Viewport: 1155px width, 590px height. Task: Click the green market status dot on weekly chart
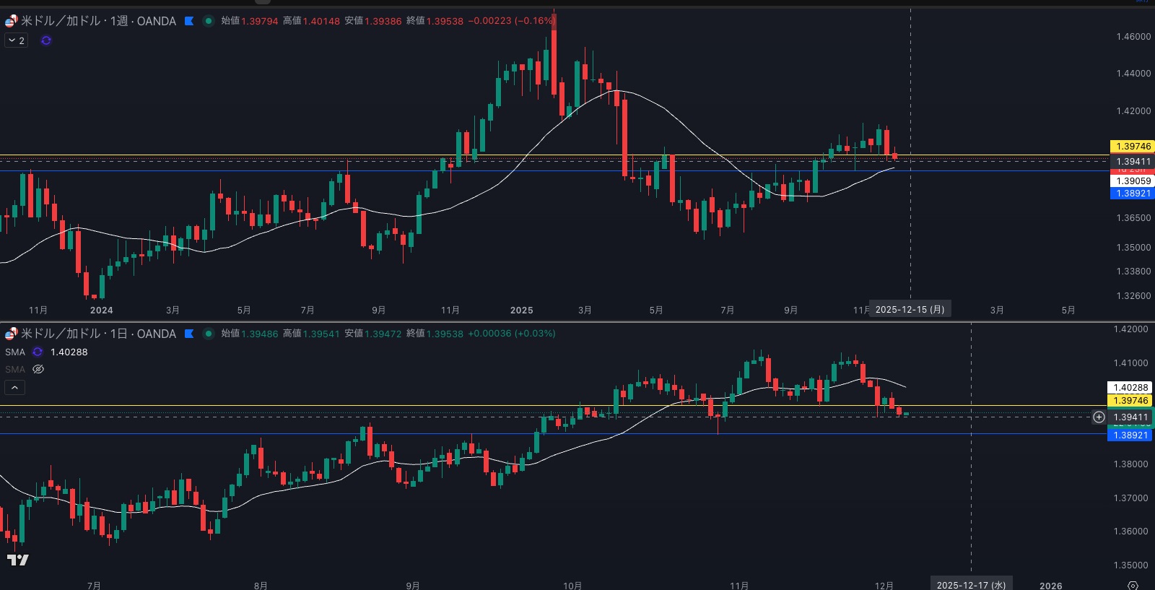209,21
